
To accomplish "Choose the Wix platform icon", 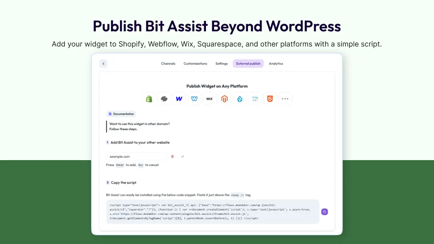I will click(209, 99).
